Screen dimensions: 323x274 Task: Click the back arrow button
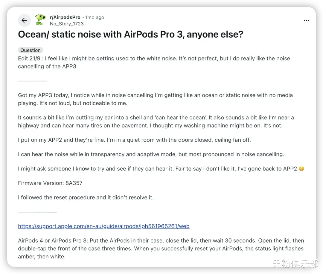(x=24, y=20)
